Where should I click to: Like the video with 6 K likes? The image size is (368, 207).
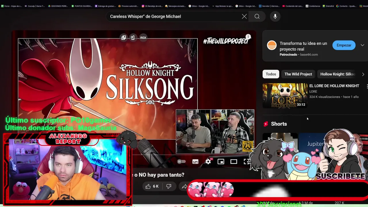point(152,186)
